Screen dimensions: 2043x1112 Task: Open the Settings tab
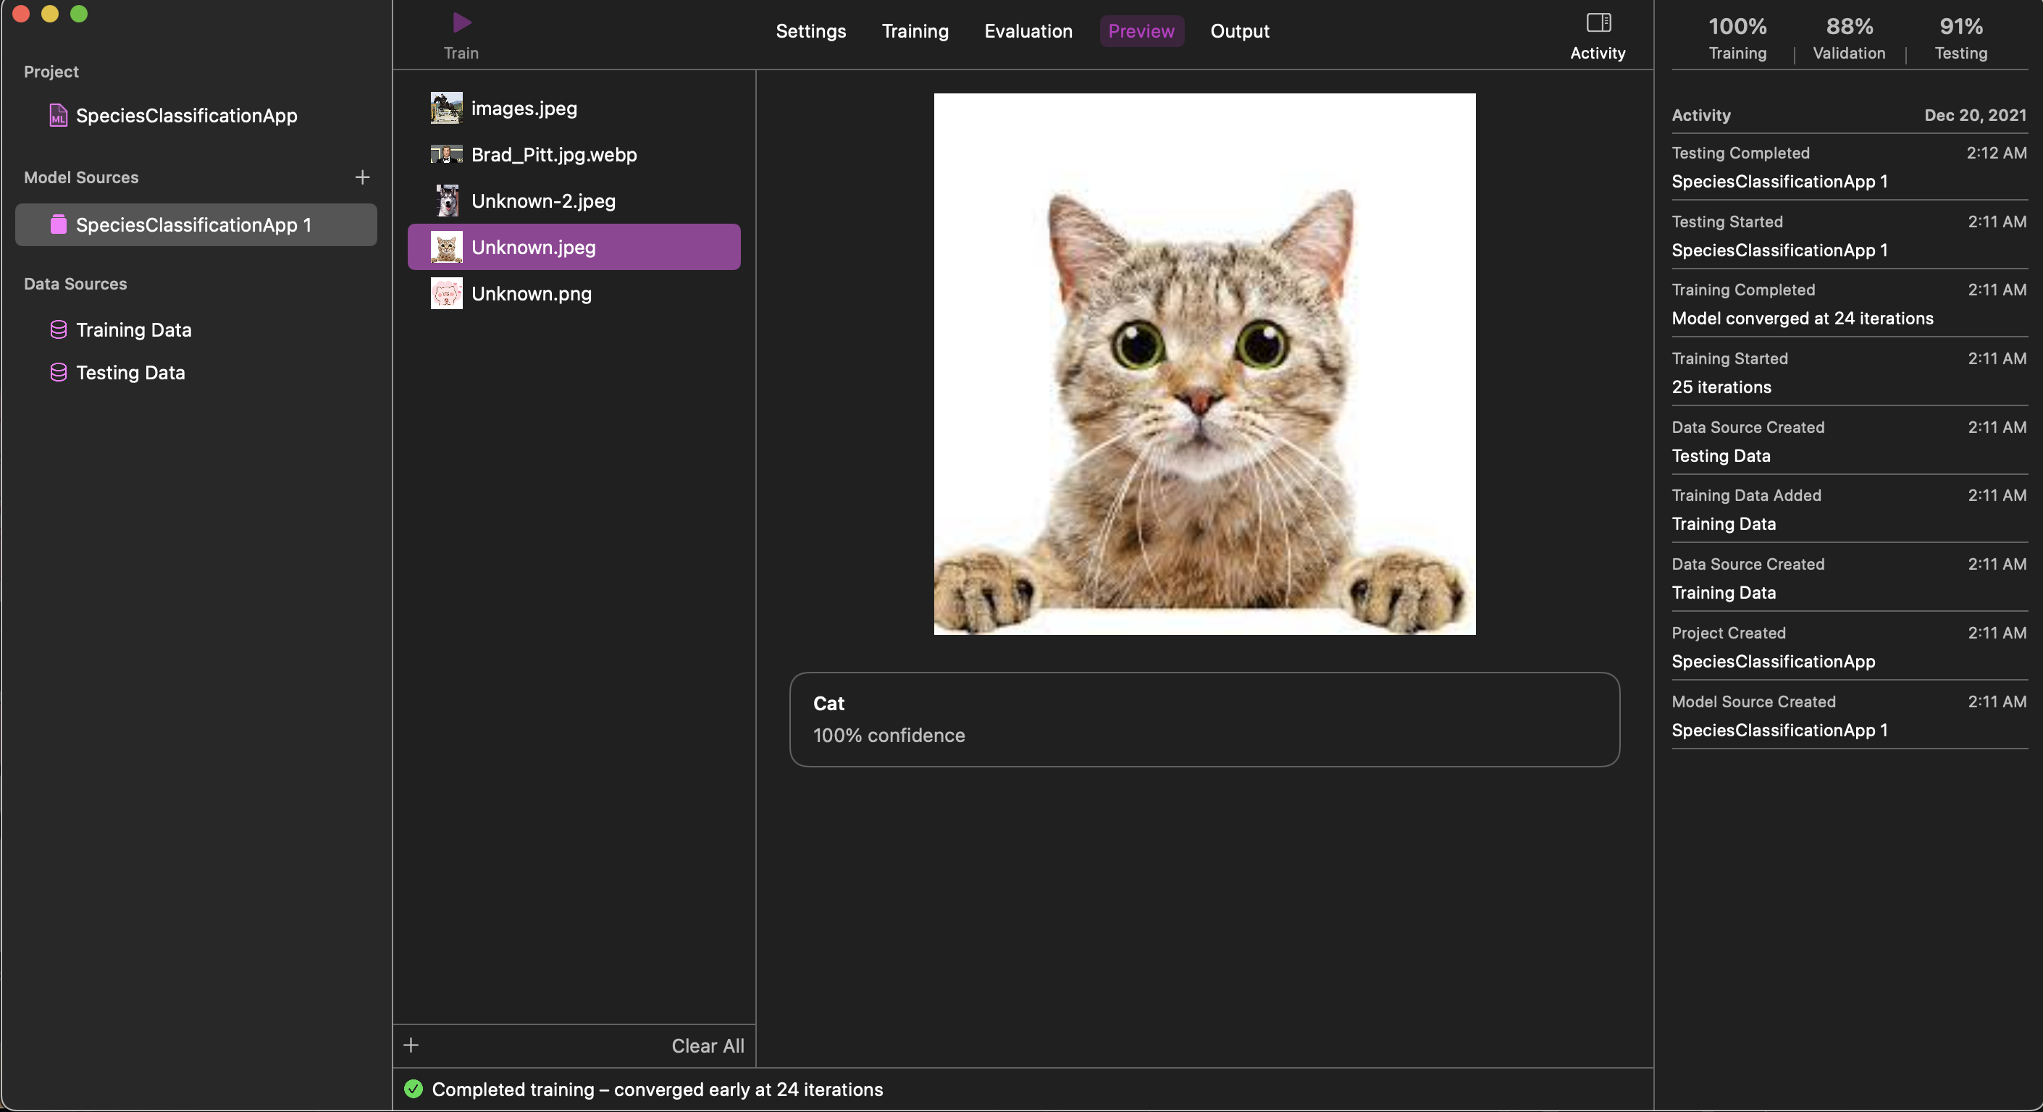[x=810, y=31]
